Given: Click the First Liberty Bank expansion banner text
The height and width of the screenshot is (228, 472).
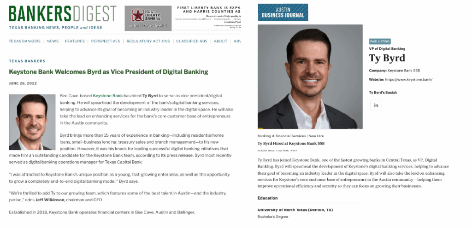Looking at the screenshot, I should click(x=208, y=18).
